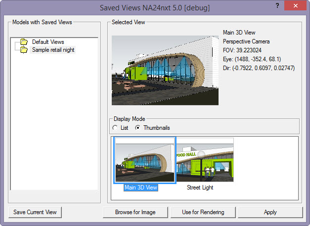
Task: Apply the selected saved view
Action: pos(270,212)
